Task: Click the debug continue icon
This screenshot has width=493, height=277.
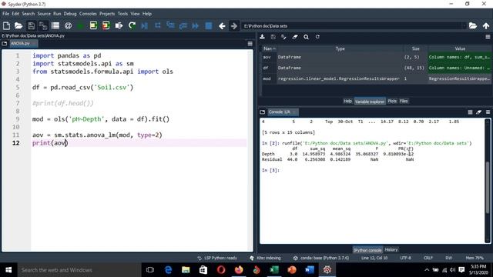Action: point(195,25)
